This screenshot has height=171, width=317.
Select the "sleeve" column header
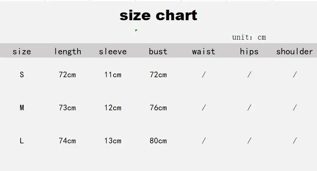tap(113, 51)
